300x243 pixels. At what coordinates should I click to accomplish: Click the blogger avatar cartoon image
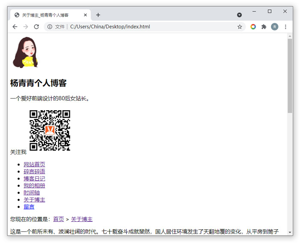(x=25, y=52)
